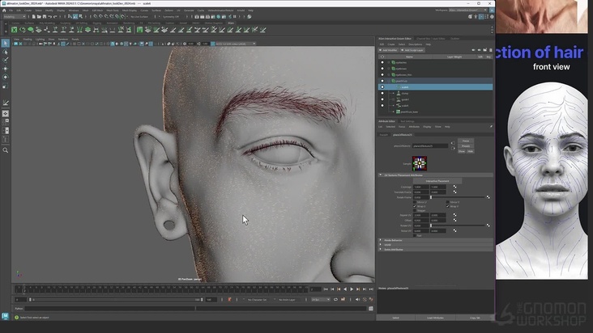Toggle visibility of the eyebrows layer
The image size is (593, 333).
382,69
